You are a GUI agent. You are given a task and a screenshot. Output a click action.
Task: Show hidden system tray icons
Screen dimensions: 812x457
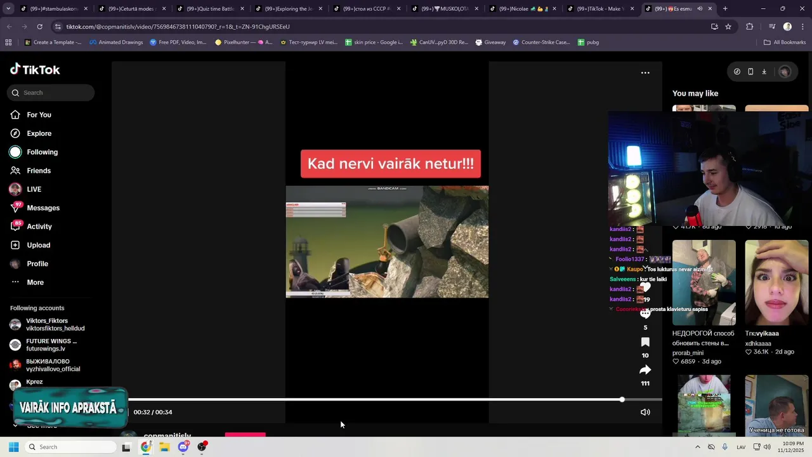[x=697, y=447]
